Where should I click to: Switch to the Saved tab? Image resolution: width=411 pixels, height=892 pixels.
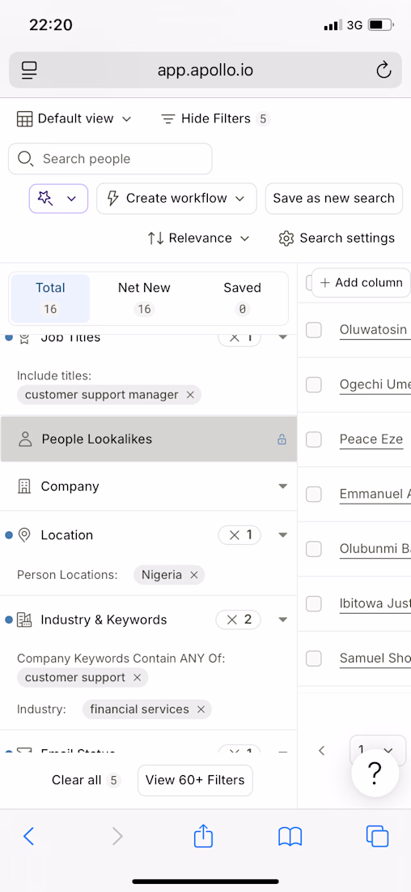click(x=242, y=298)
